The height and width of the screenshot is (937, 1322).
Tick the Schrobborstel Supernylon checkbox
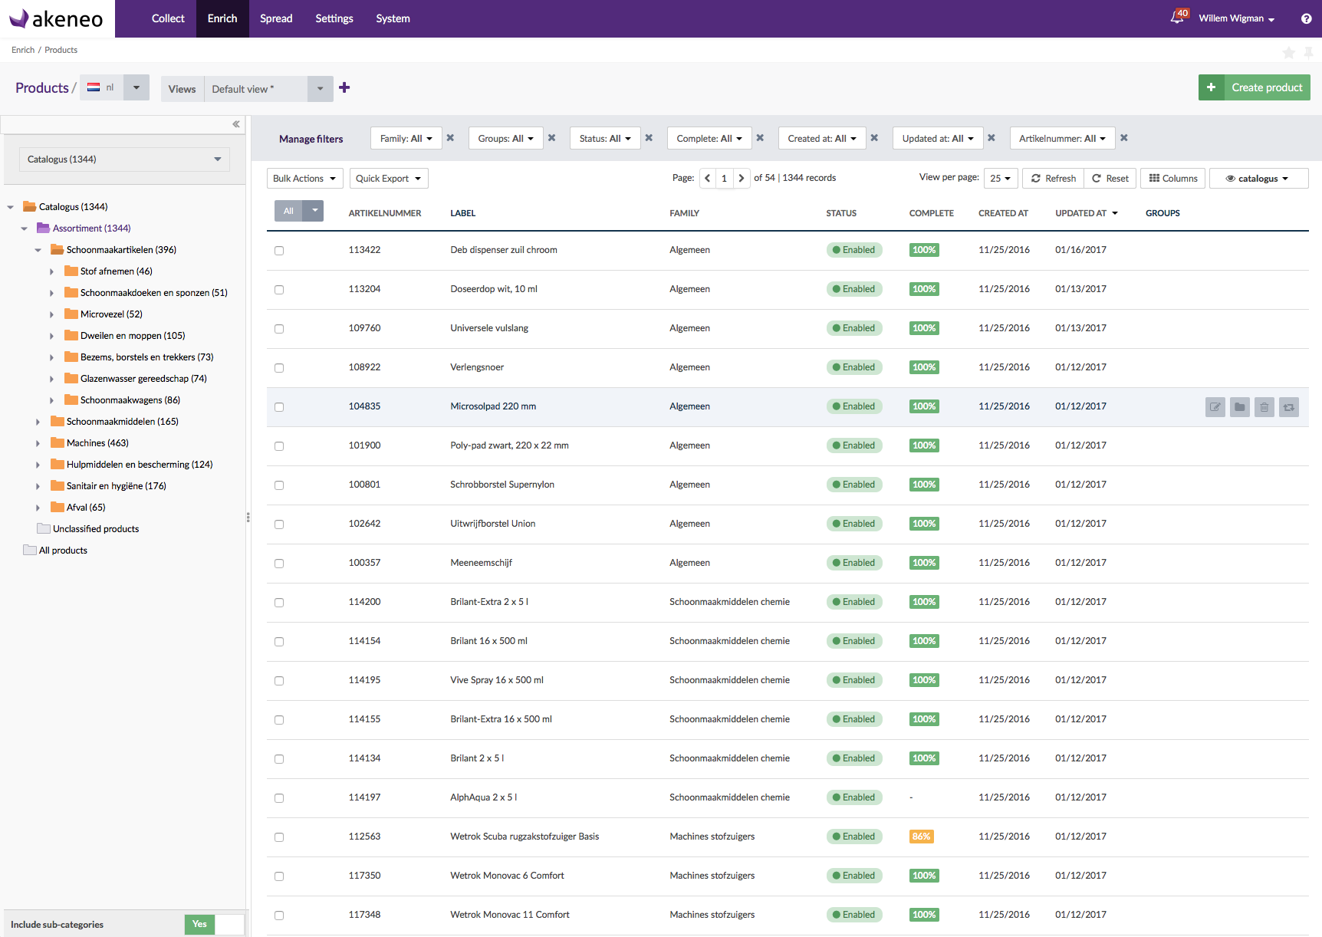click(279, 485)
